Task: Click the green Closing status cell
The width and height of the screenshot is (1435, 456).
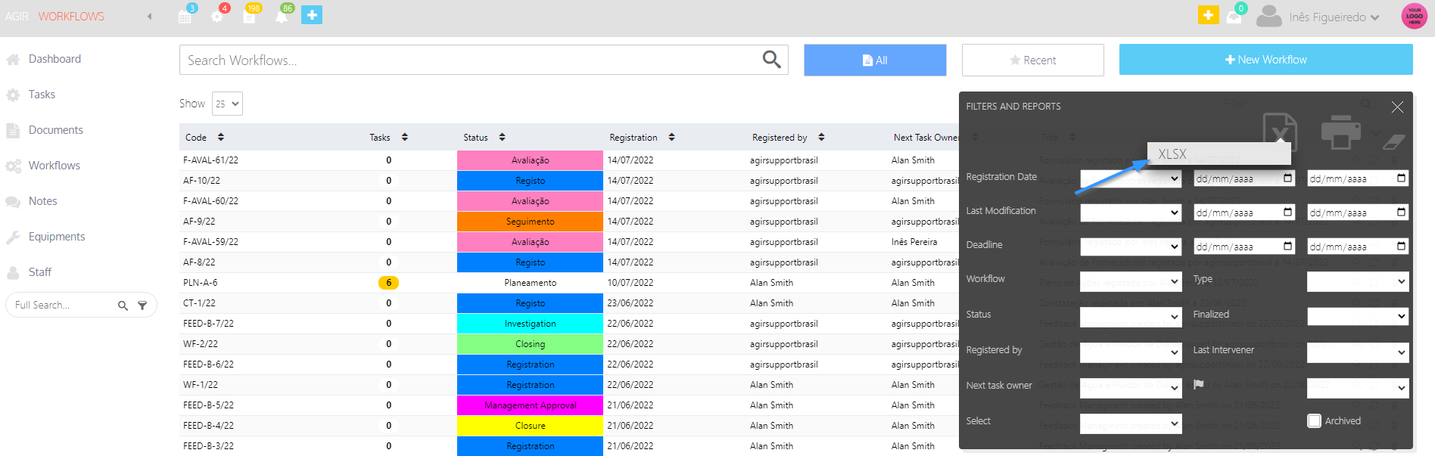Action: [x=530, y=344]
